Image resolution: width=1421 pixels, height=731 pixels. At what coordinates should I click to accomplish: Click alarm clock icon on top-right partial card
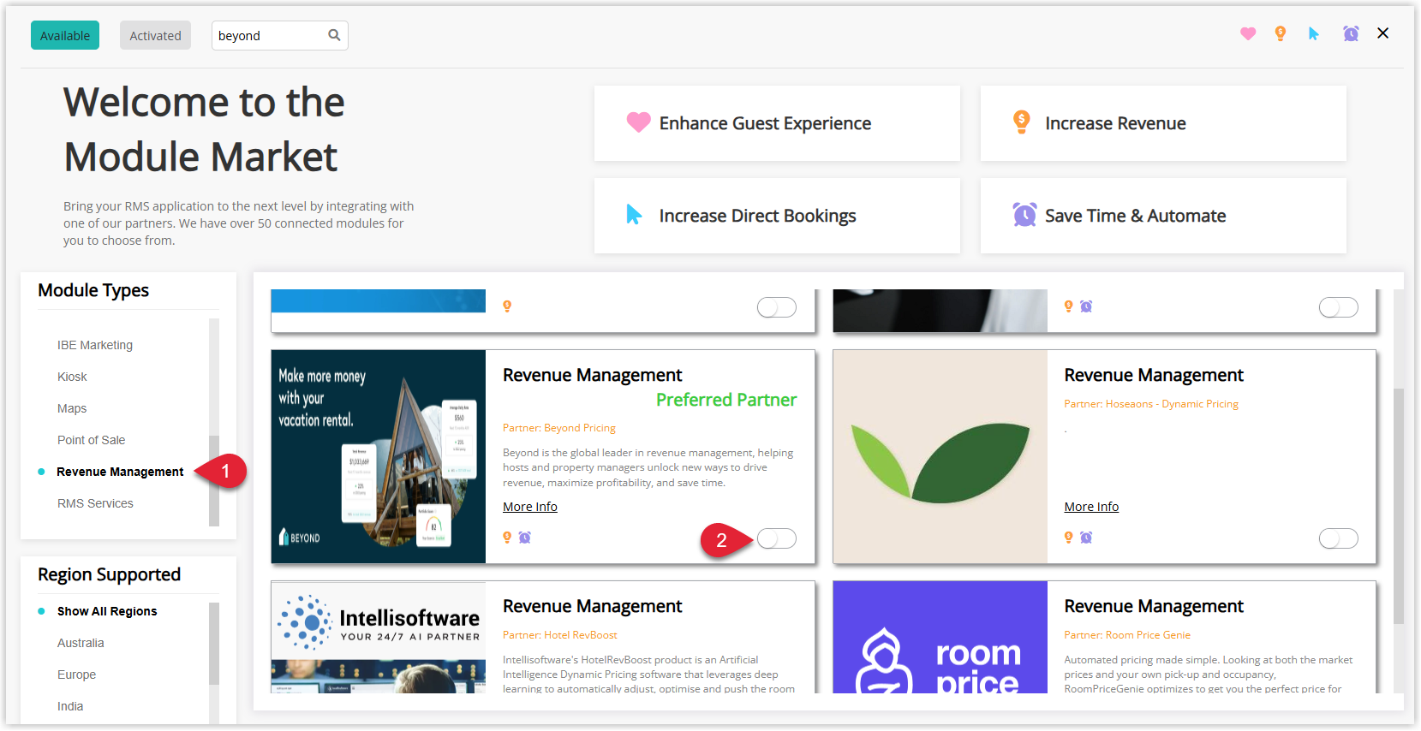[x=1086, y=306]
